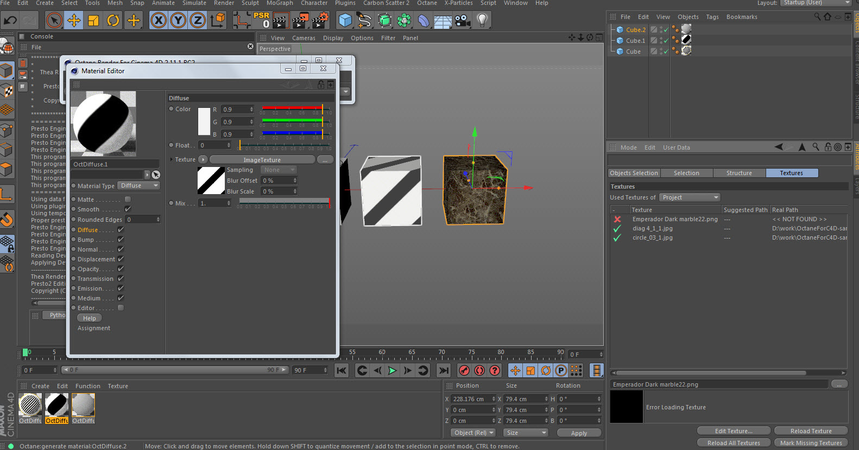Click the Light object icon

(x=482, y=21)
